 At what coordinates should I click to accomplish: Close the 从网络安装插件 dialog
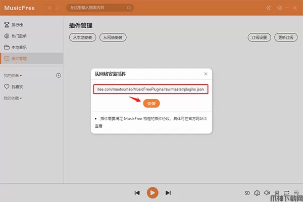point(205,73)
